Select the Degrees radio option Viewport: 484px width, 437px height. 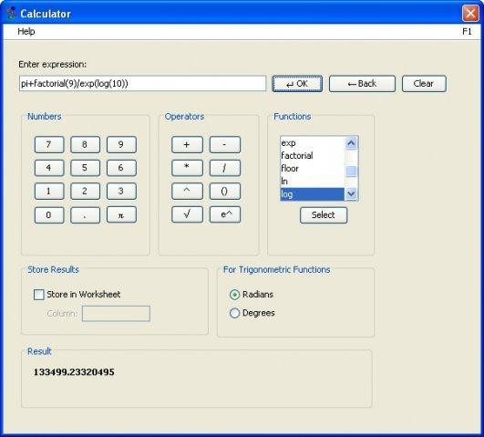(234, 313)
